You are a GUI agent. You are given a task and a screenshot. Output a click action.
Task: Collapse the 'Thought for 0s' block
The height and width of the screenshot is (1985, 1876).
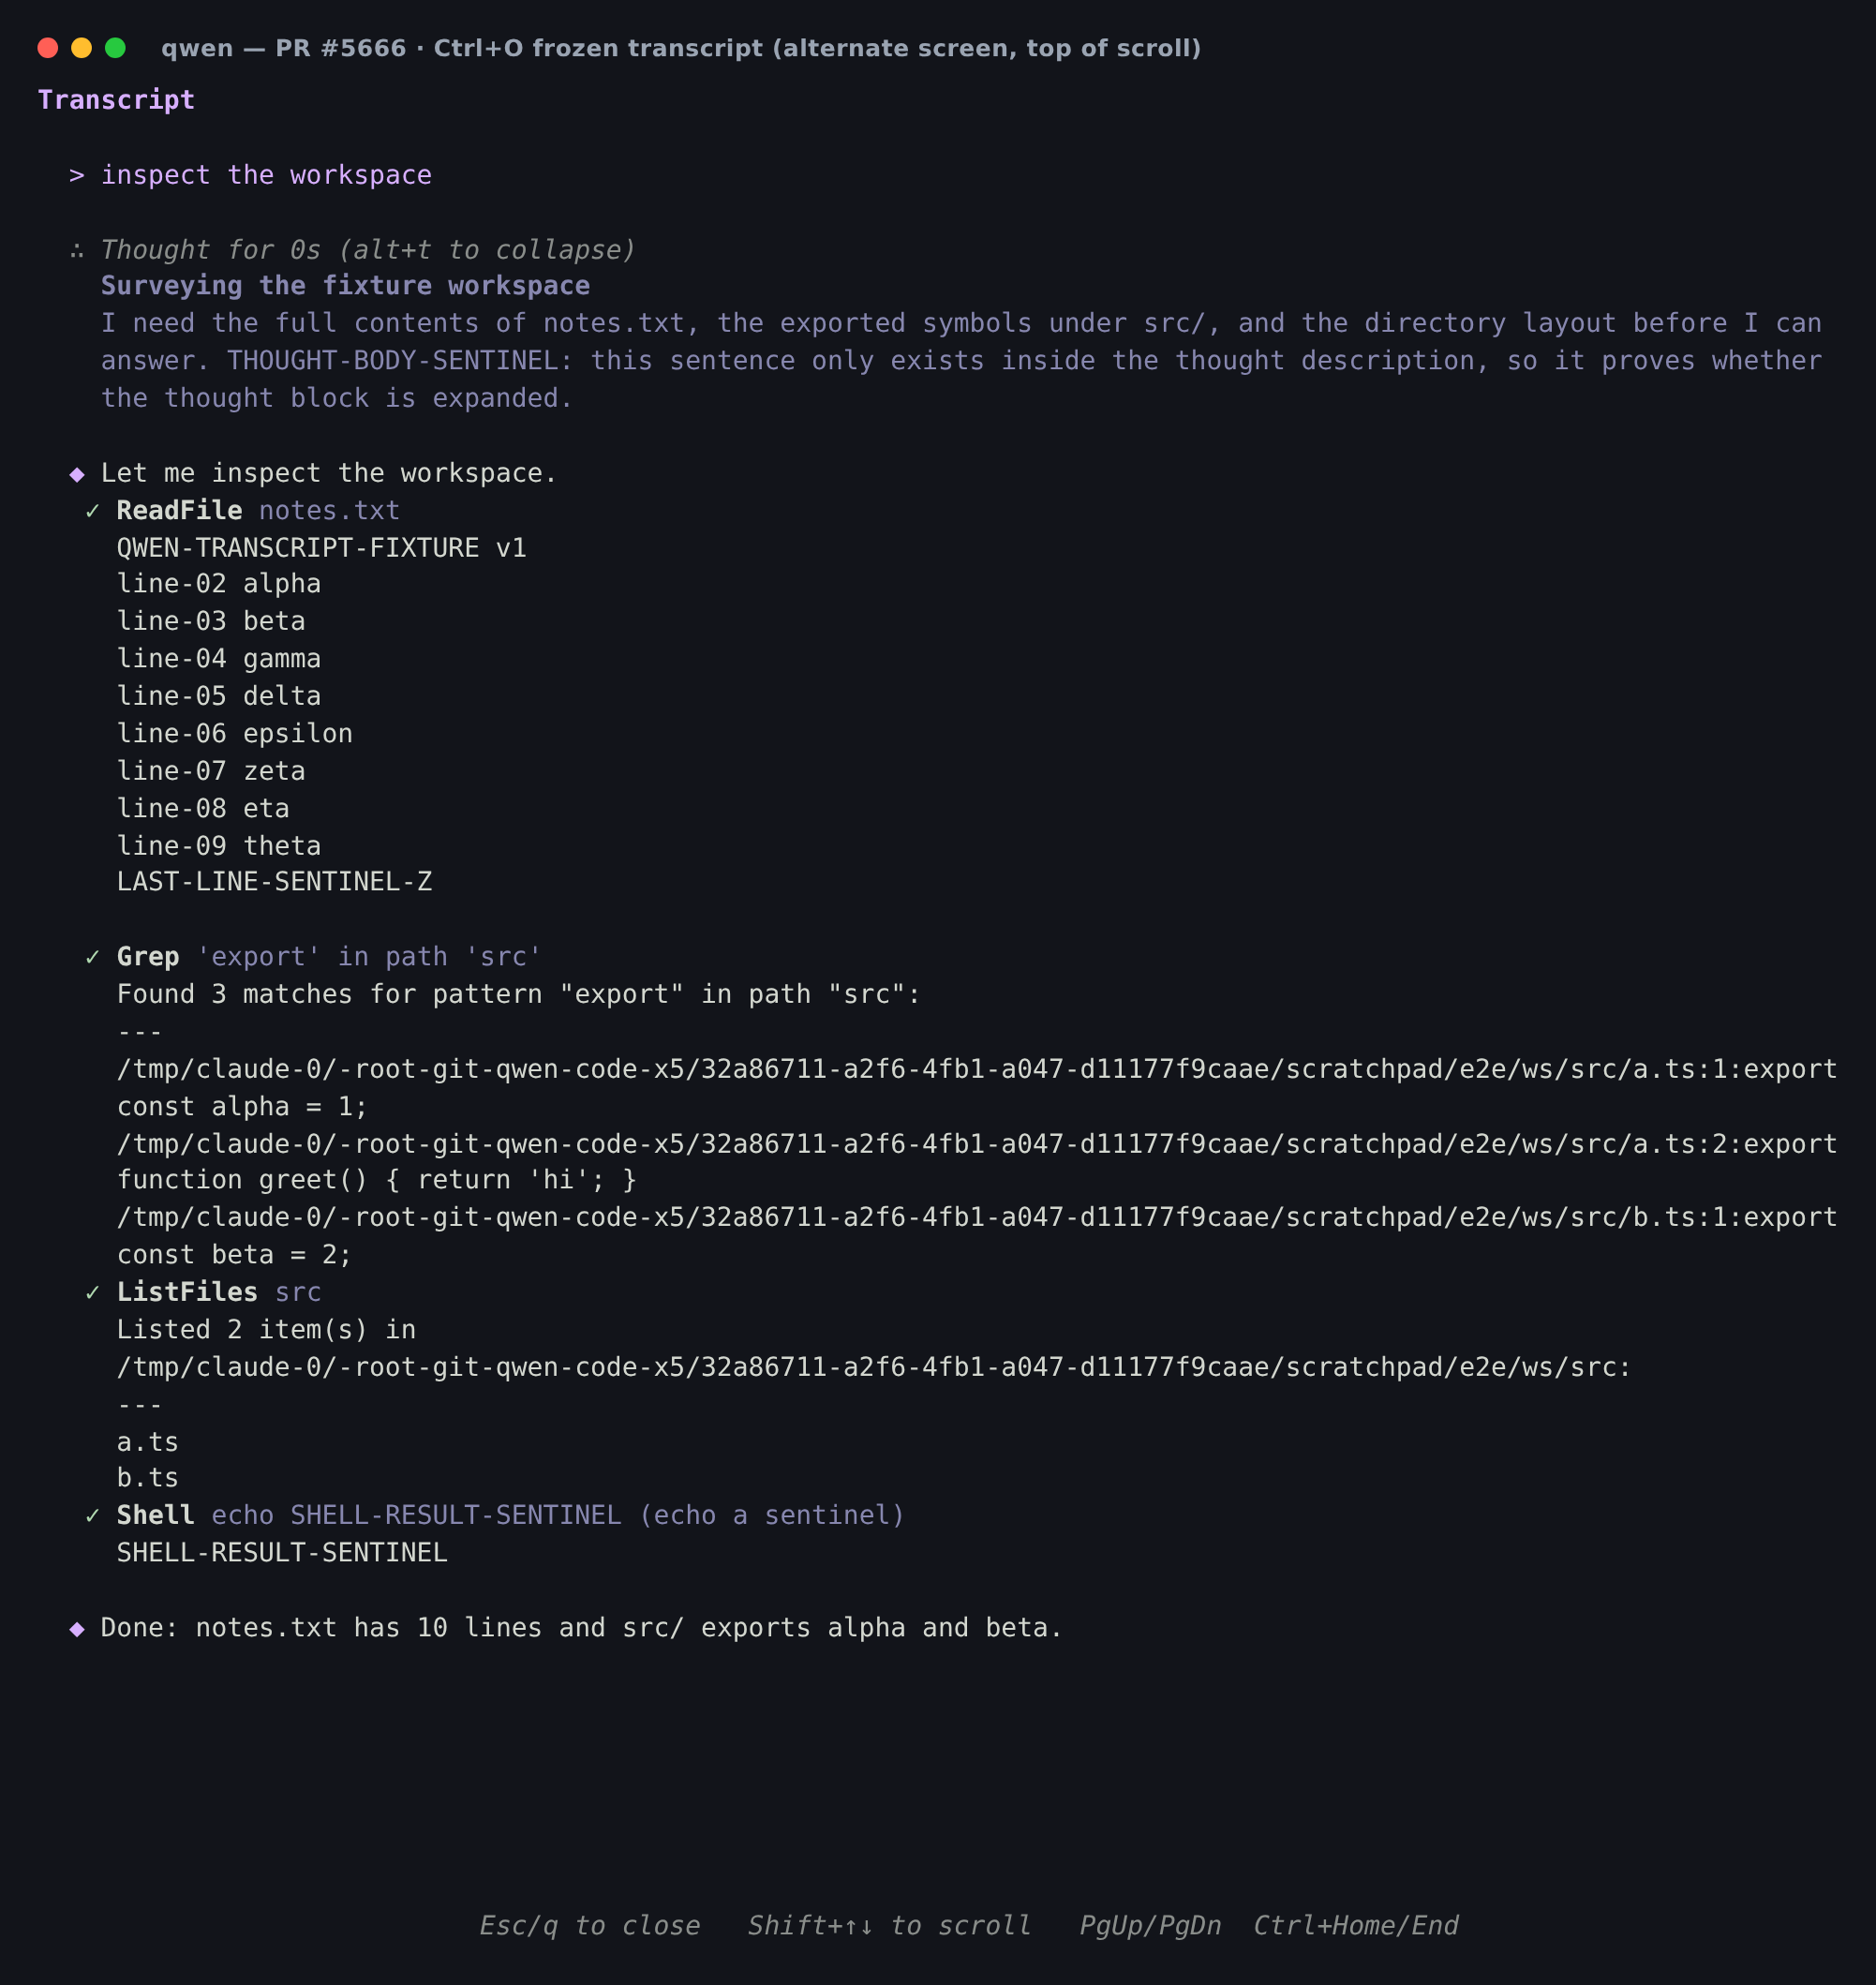(368, 250)
